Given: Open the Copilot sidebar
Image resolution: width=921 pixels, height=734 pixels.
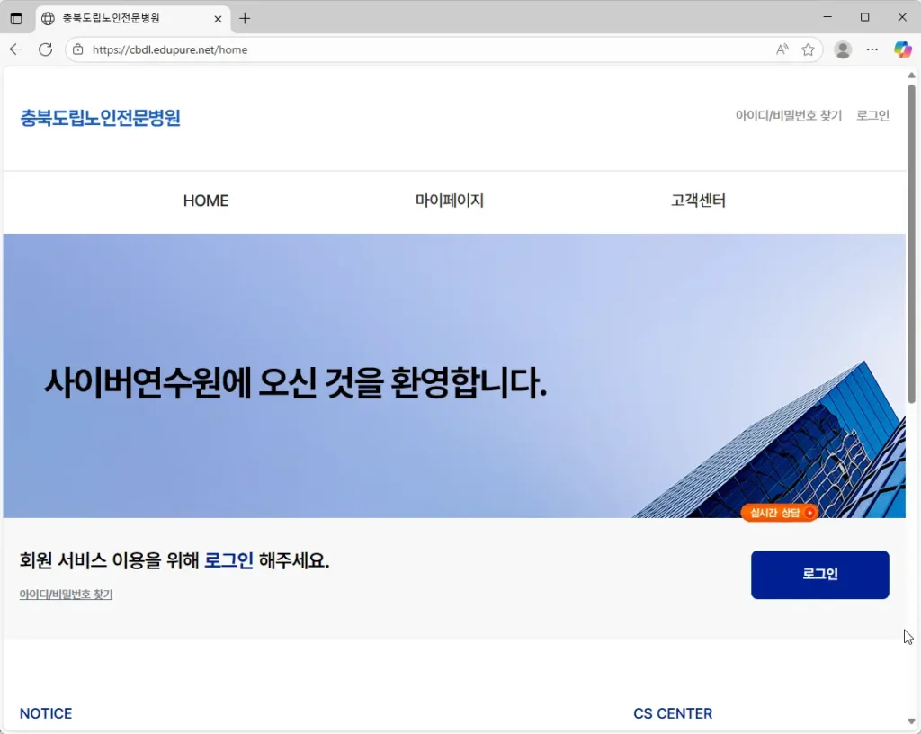Looking at the screenshot, I should click(x=903, y=49).
